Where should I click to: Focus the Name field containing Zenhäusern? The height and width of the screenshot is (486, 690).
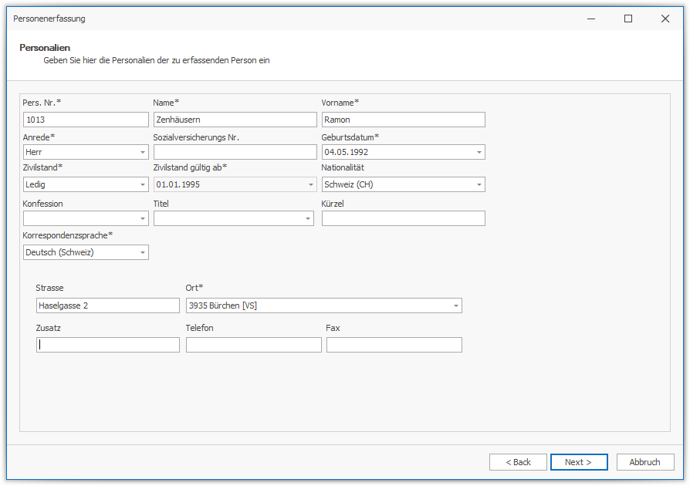(x=235, y=120)
